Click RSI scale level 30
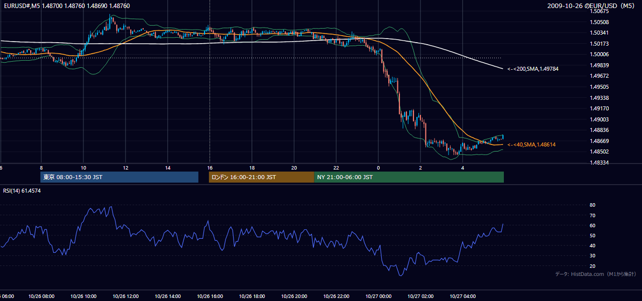 pos(592,256)
